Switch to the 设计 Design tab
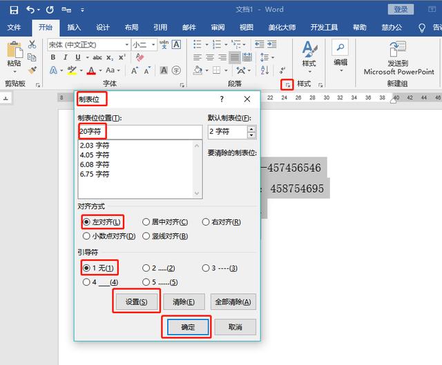Image resolution: width=442 pixels, height=365 pixels. [103, 28]
